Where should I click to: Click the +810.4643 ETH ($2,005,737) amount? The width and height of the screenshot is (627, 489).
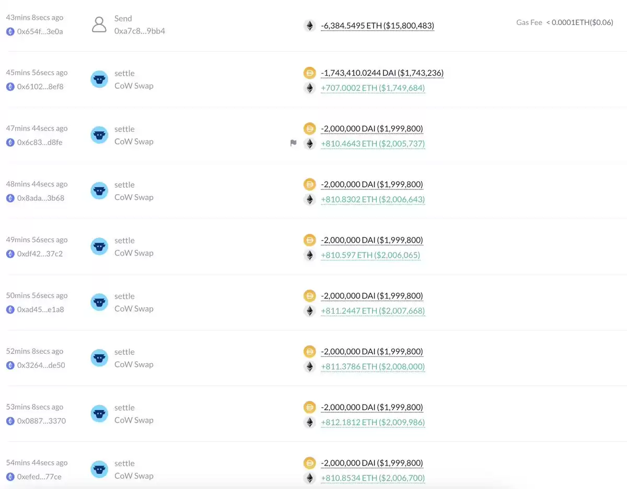[x=373, y=144]
